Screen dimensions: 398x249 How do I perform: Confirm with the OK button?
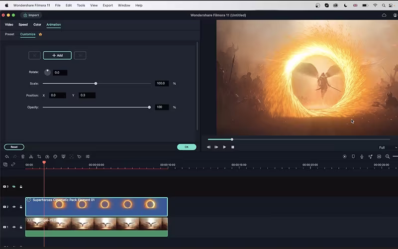[x=187, y=147]
